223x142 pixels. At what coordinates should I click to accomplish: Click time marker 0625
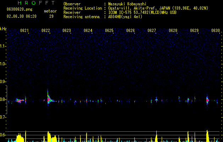(x=109, y=31)
